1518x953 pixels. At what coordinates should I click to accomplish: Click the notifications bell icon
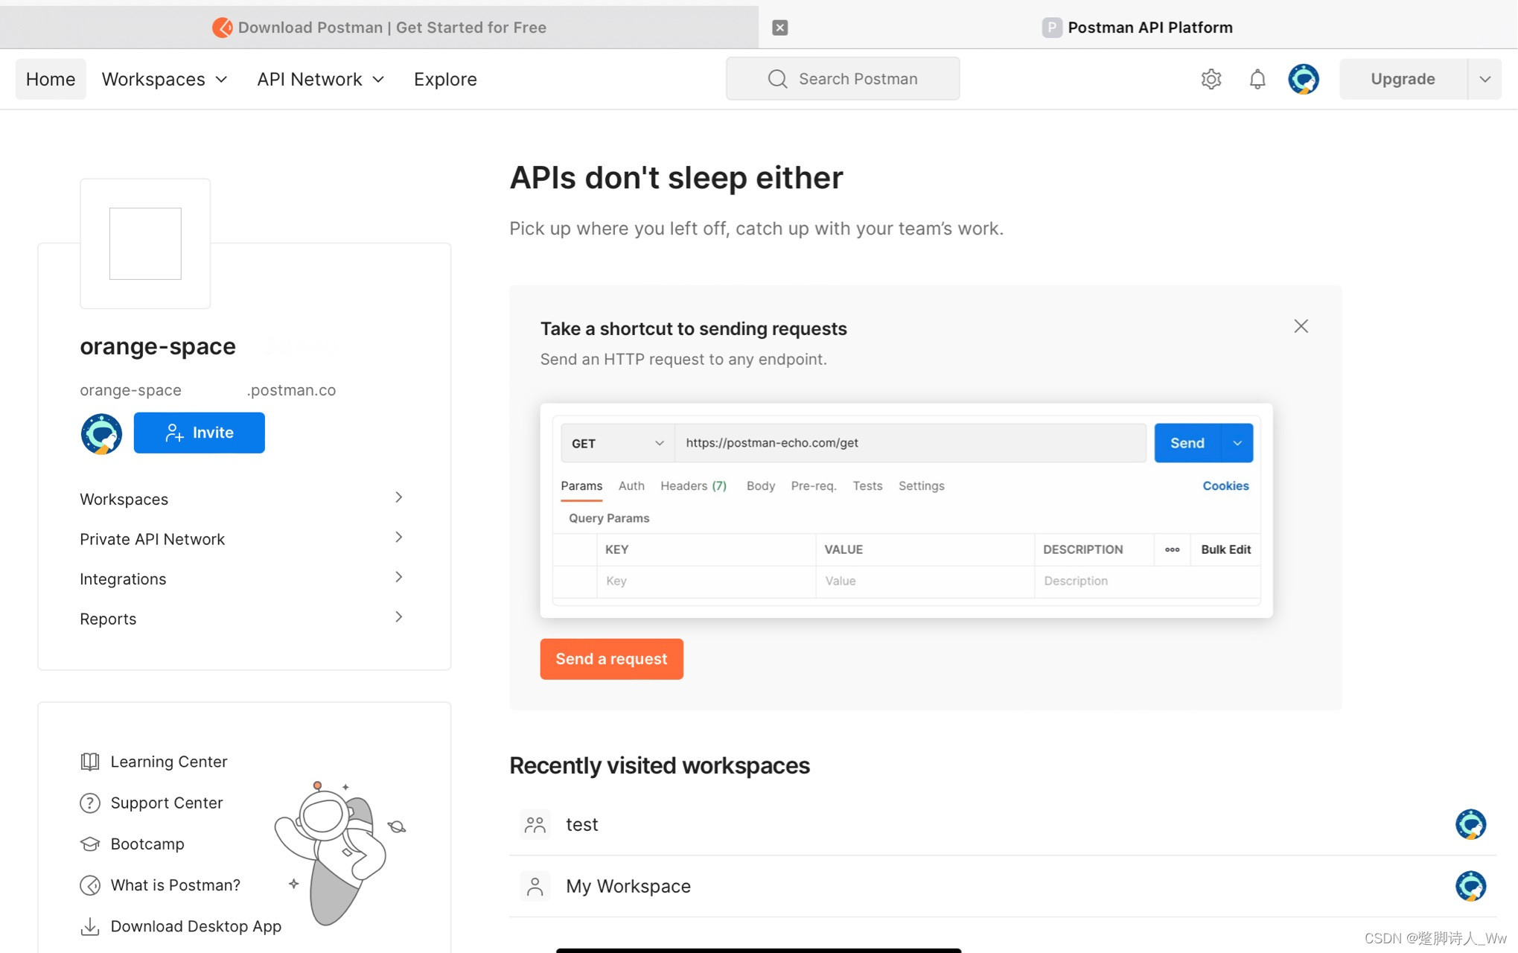pyautogui.click(x=1257, y=79)
